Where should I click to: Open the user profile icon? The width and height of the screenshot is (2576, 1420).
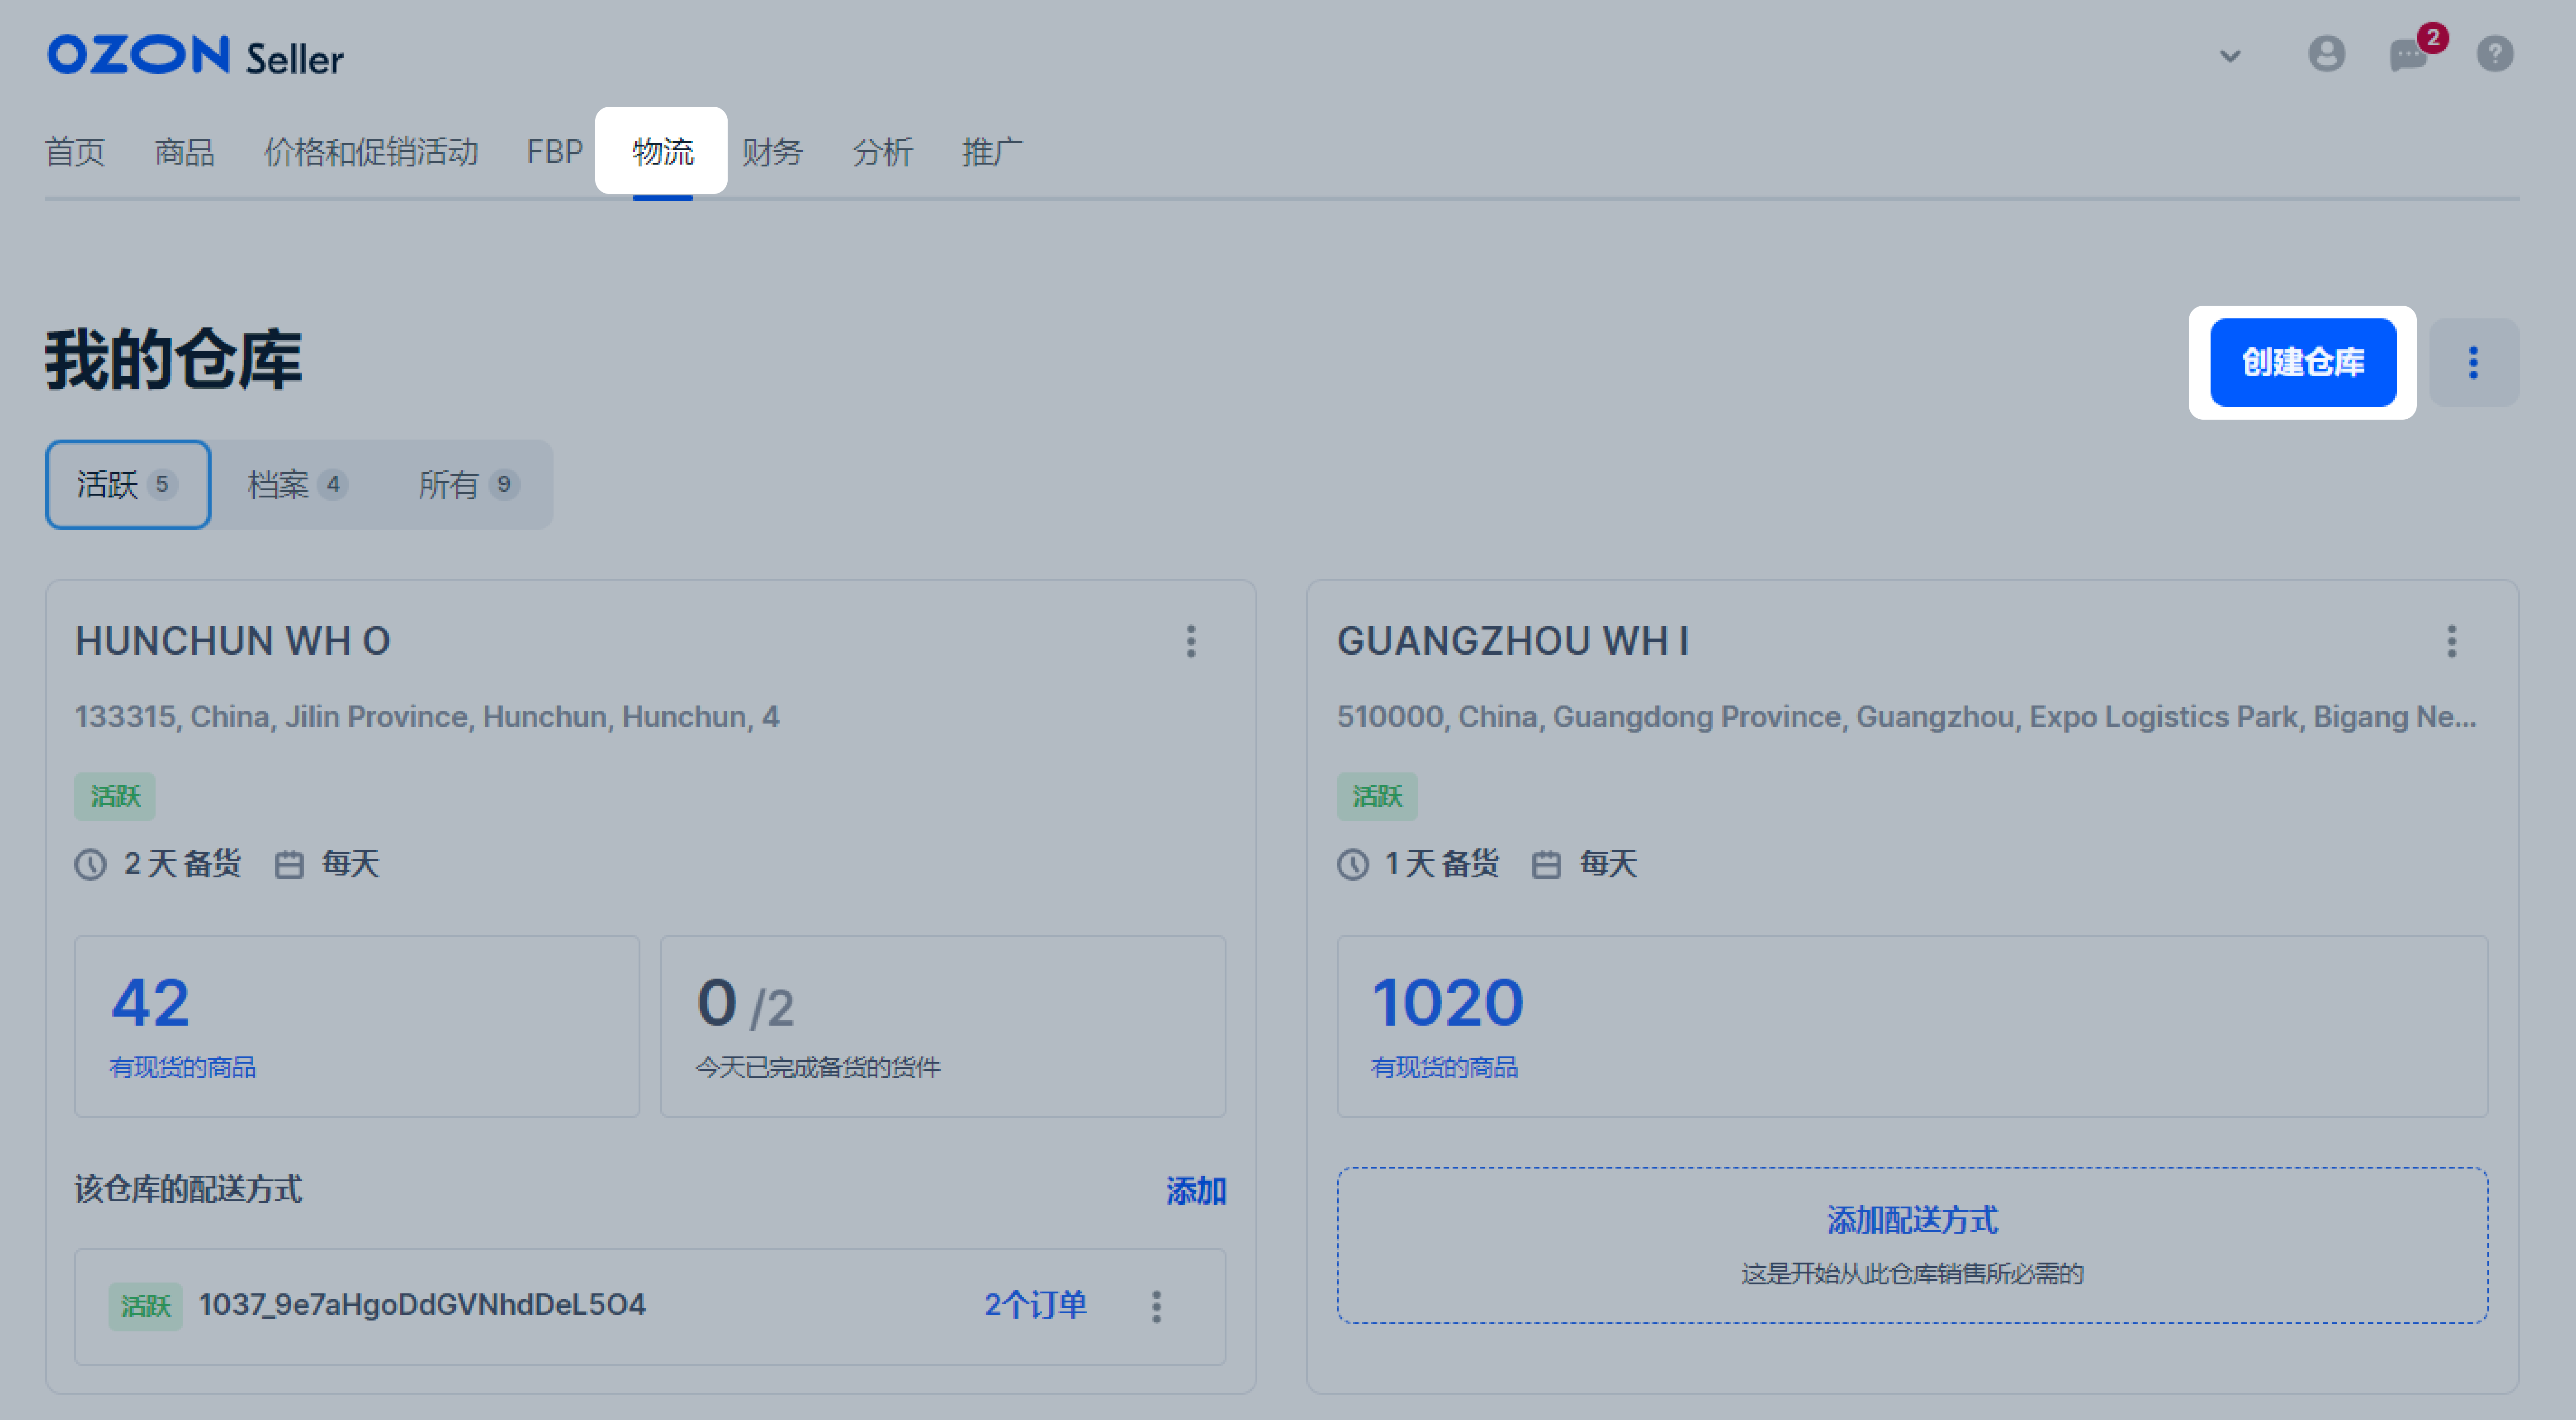coord(2326,54)
